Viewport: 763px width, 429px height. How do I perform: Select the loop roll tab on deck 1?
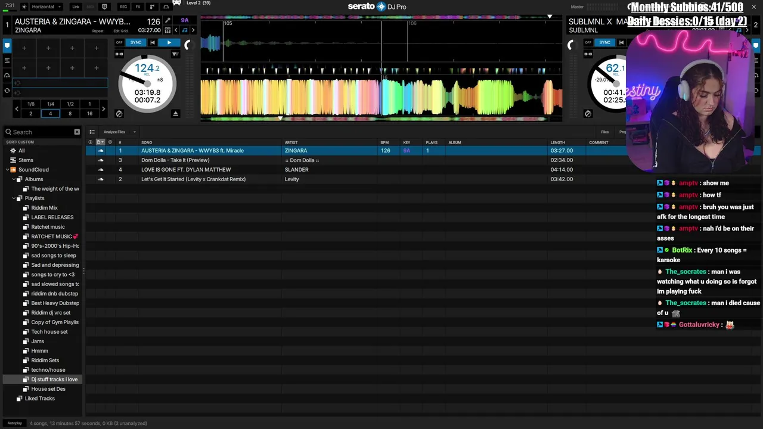click(7, 91)
